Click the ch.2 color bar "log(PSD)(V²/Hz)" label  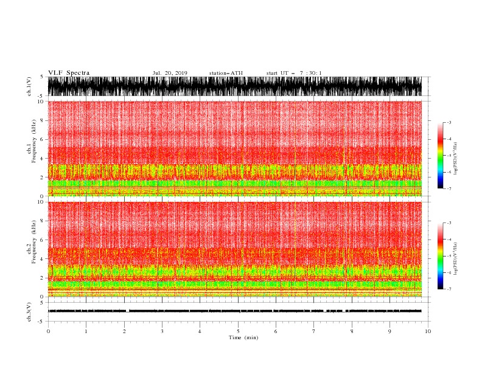455,259
